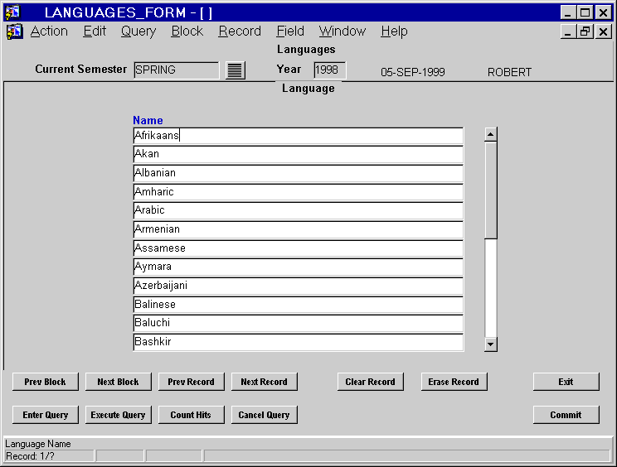Open the Query menu
The height and width of the screenshot is (467, 617).
pyautogui.click(x=138, y=31)
